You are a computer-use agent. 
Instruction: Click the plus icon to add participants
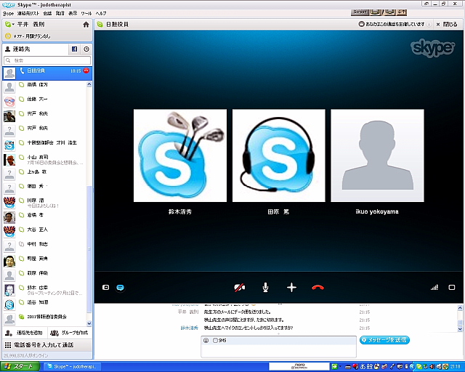(291, 287)
